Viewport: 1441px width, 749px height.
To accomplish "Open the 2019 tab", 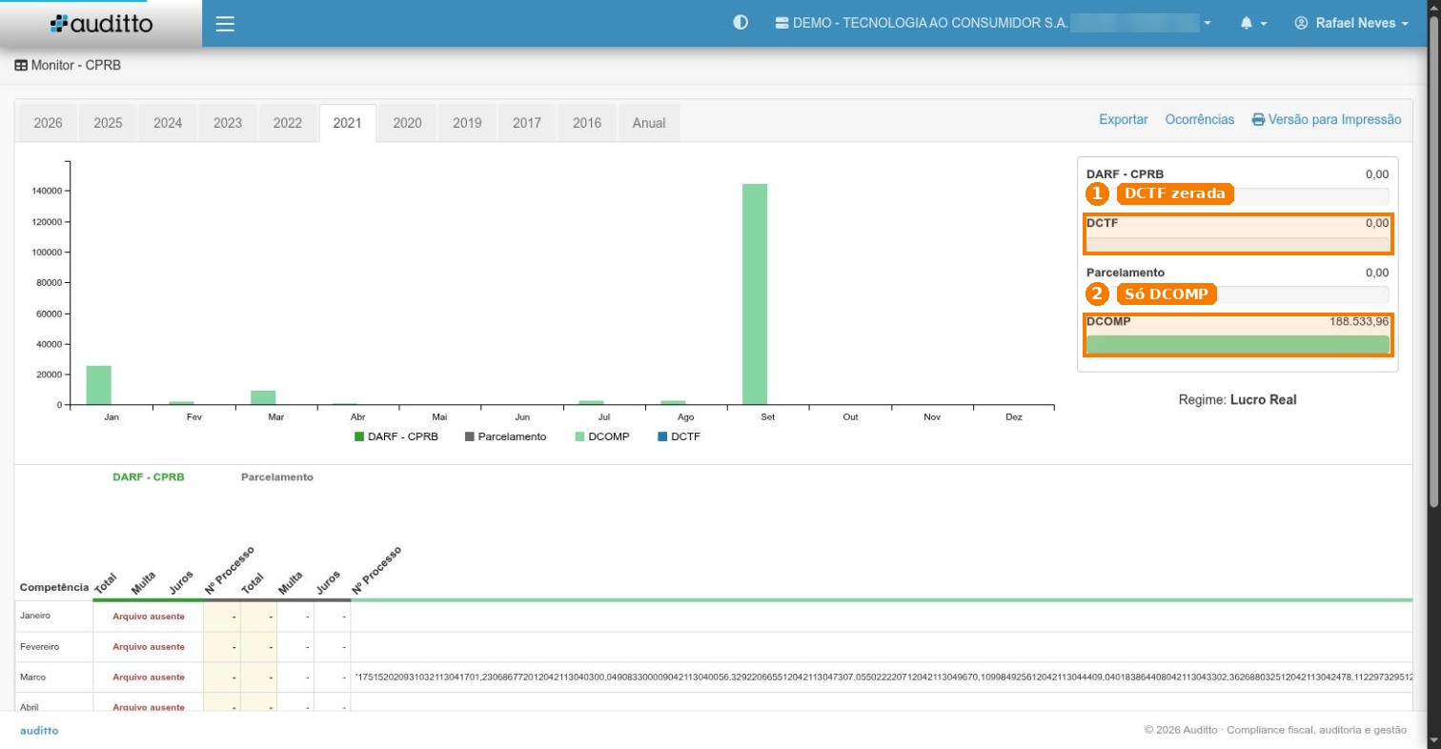I will [x=467, y=123].
